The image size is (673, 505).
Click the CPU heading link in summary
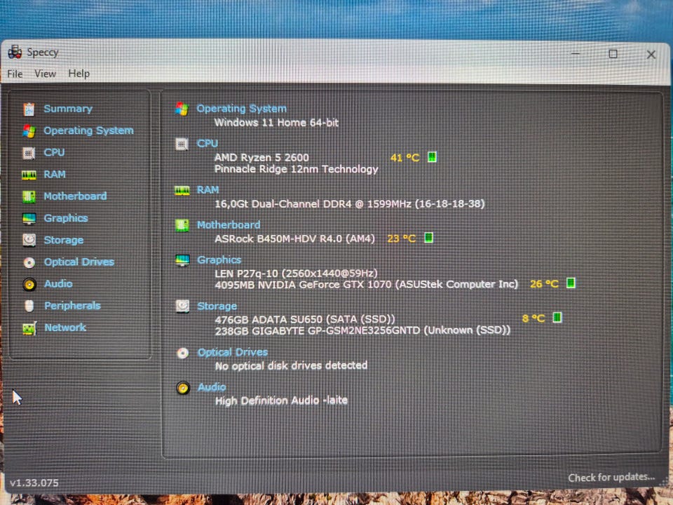tap(208, 143)
